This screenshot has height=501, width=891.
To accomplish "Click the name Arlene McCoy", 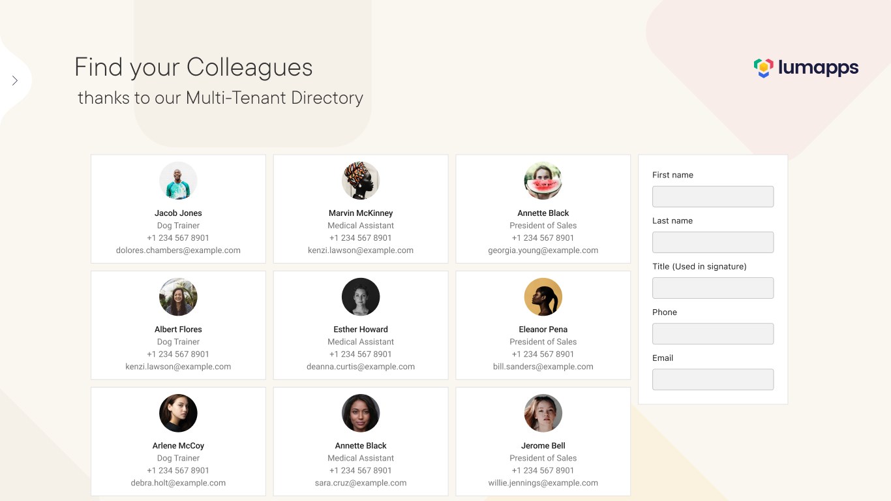I will (178, 446).
